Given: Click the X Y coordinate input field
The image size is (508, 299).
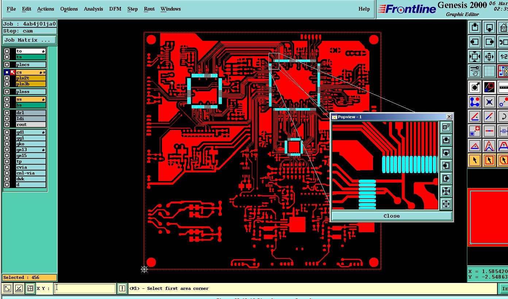Looking at the screenshot, I should click(85, 288).
